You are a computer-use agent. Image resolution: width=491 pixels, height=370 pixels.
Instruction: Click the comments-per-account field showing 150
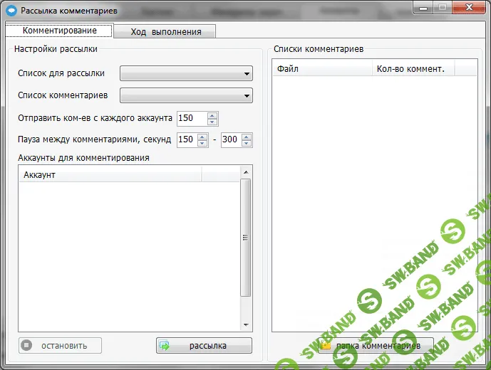[192, 119]
